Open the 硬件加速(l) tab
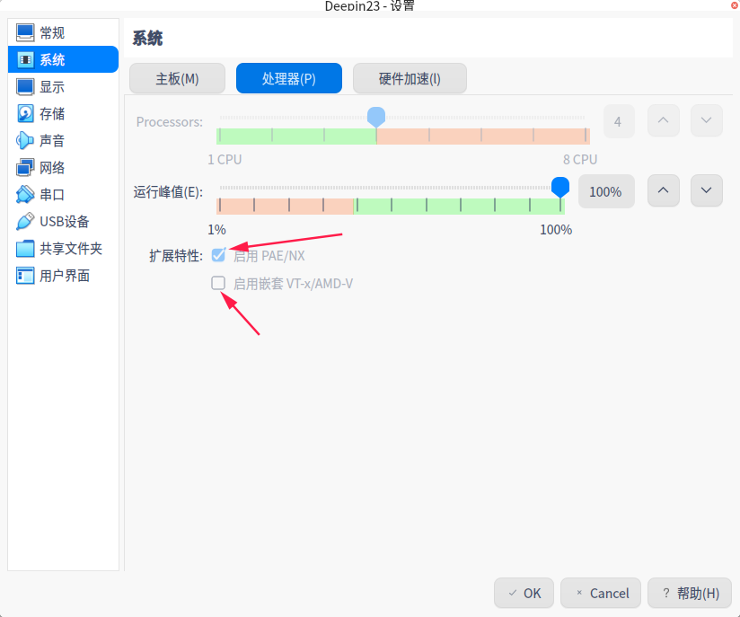The height and width of the screenshot is (617, 740). pyautogui.click(x=410, y=78)
